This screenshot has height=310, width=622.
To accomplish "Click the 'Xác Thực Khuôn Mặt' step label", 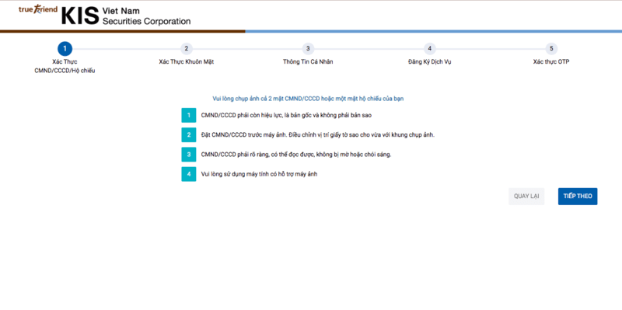I will [x=186, y=62].
